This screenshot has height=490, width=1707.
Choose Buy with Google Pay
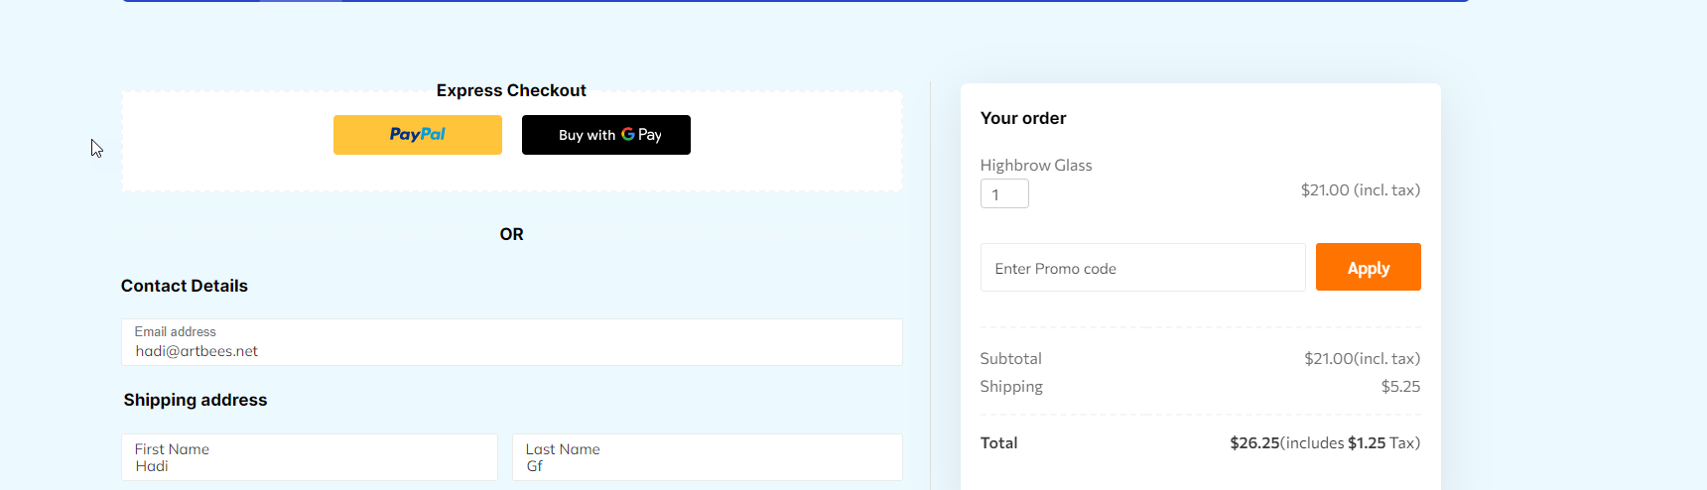coord(605,135)
